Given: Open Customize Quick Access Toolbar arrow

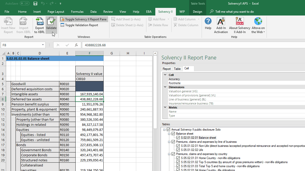Looking at the screenshot, I should (x=61, y=4).
